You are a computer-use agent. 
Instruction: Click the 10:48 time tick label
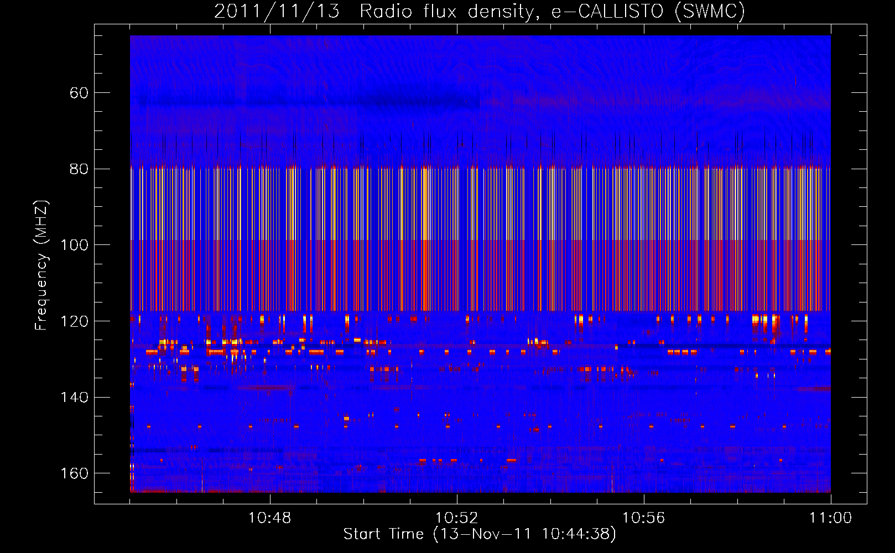tap(269, 518)
